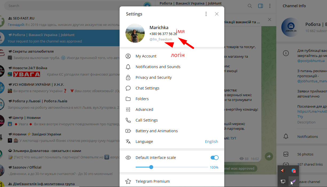The width and height of the screenshot is (327, 187).
Task: Open the Новини Західної України channel
Action: pos(60,138)
